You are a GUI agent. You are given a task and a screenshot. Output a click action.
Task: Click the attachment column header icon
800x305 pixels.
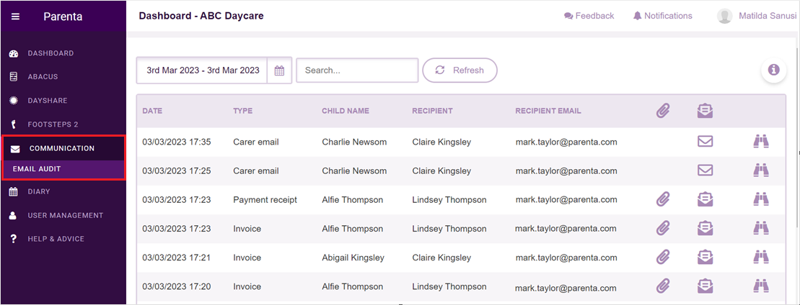[662, 111]
